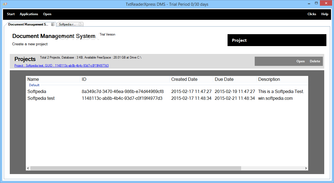Select the Softpedia test project row

coord(167,98)
